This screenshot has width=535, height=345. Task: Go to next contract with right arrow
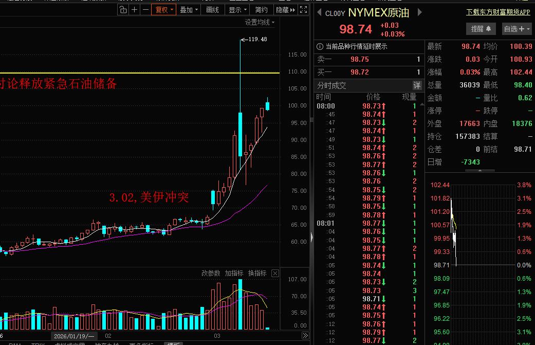click(420, 13)
